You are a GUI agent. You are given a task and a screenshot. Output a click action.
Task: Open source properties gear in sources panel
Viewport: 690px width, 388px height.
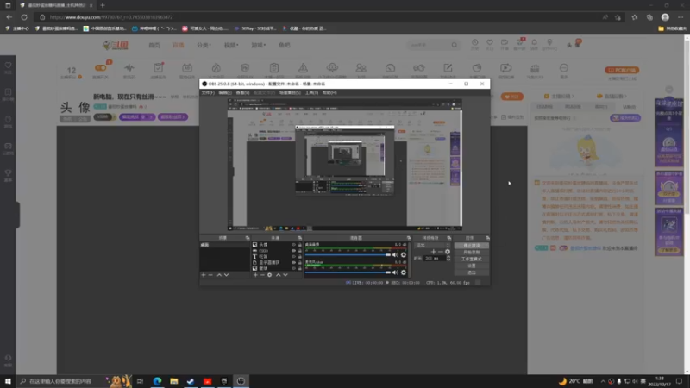pos(270,275)
